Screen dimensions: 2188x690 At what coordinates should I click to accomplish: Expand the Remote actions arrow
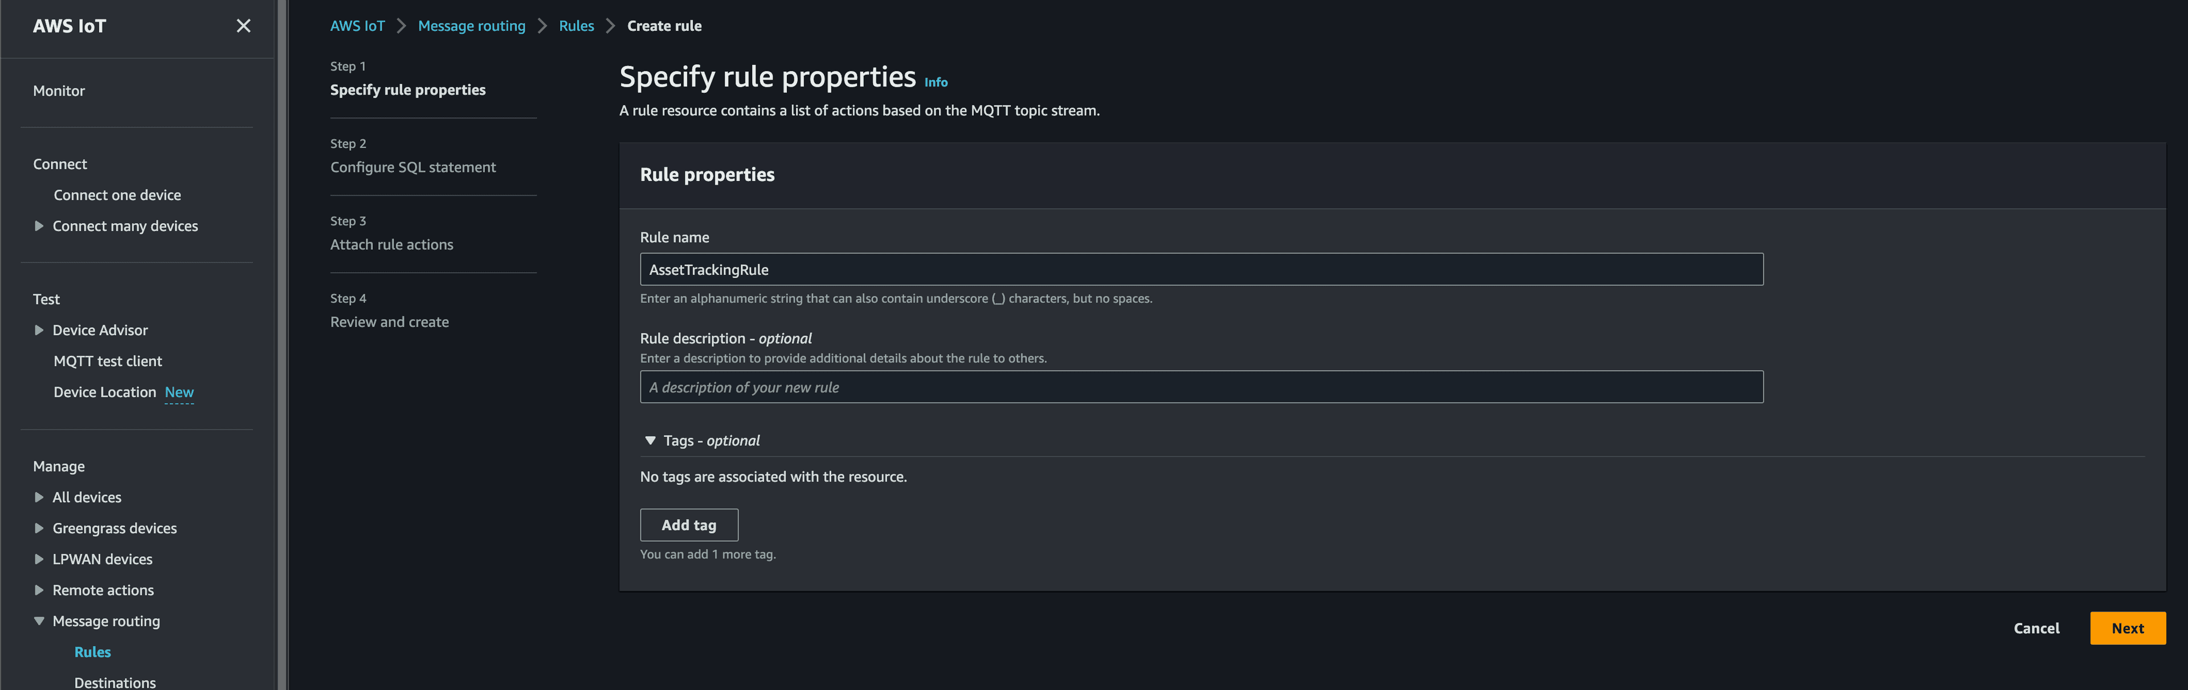[x=39, y=590]
